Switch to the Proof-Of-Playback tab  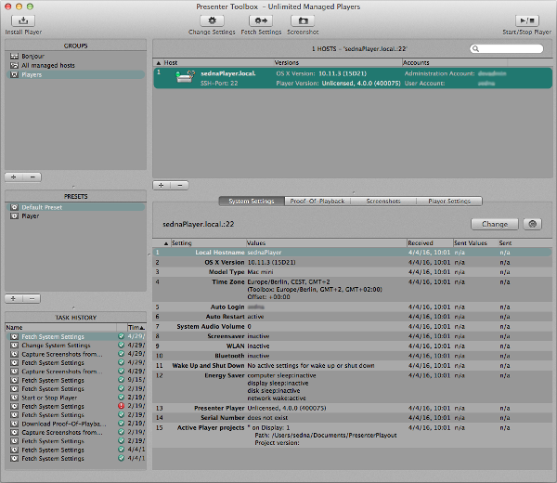[x=317, y=202]
